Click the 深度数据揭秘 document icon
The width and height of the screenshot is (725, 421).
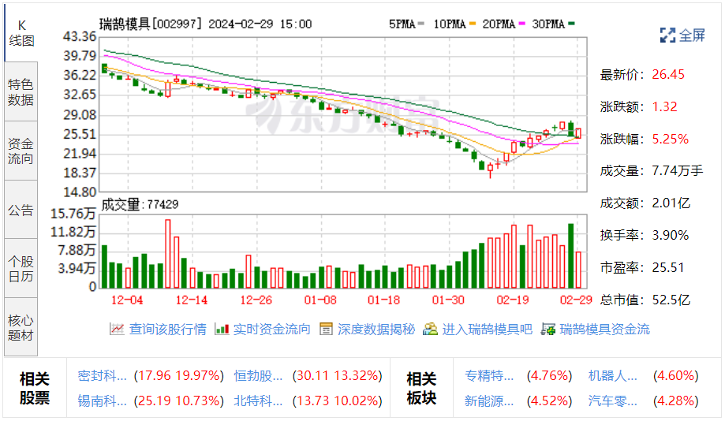click(x=326, y=329)
